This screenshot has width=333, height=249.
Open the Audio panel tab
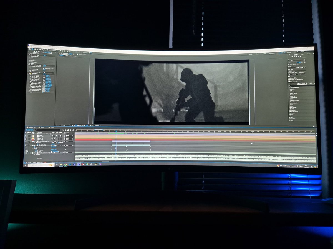pyautogui.click(x=309, y=54)
